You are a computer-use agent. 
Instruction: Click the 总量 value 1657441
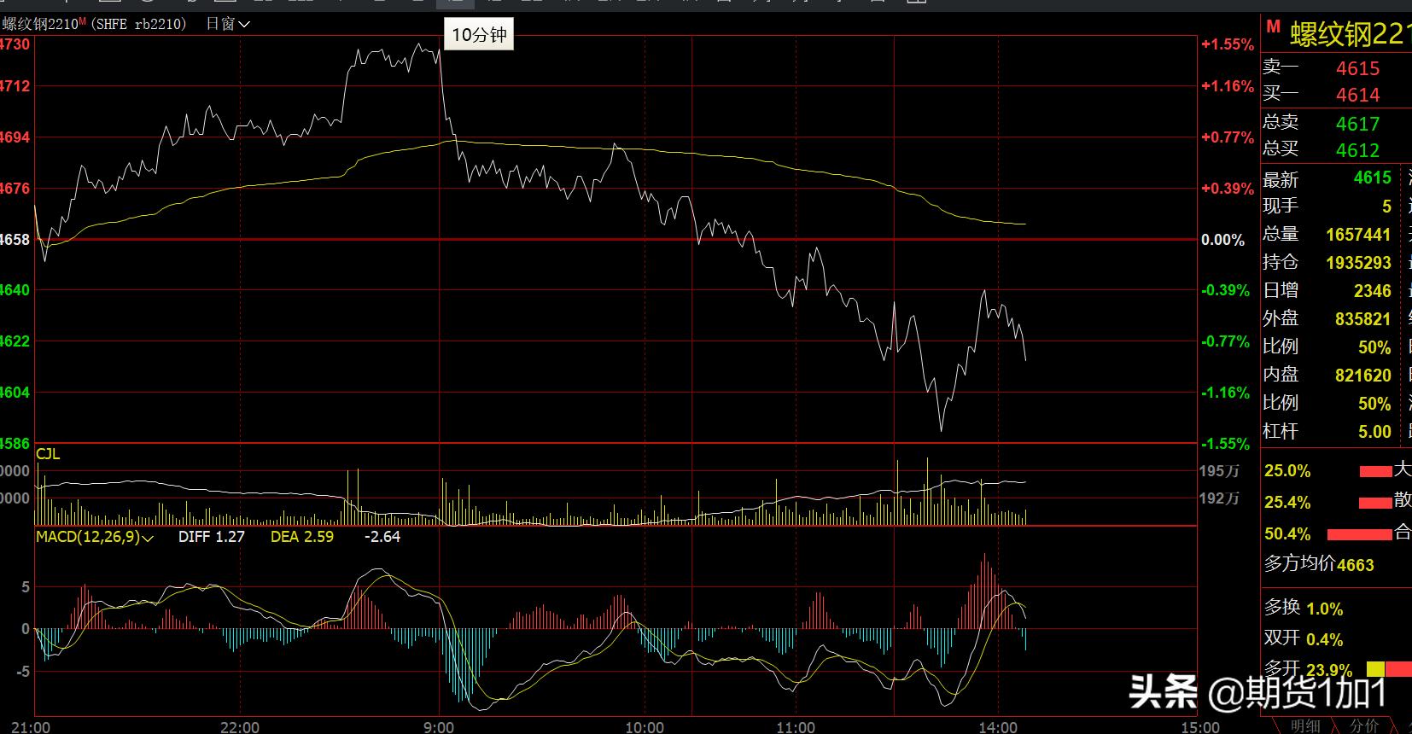coord(1358,234)
